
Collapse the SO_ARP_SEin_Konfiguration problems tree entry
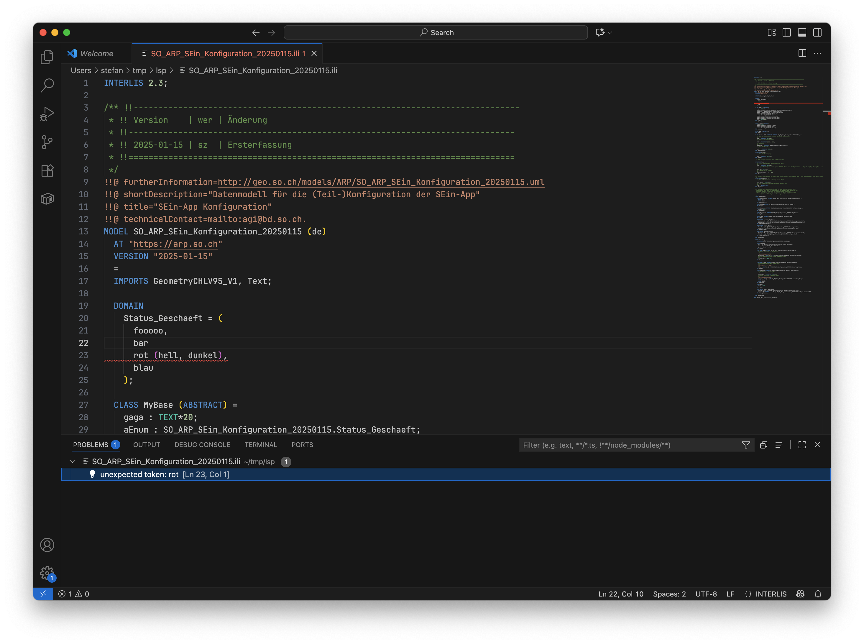(x=73, y=461)
